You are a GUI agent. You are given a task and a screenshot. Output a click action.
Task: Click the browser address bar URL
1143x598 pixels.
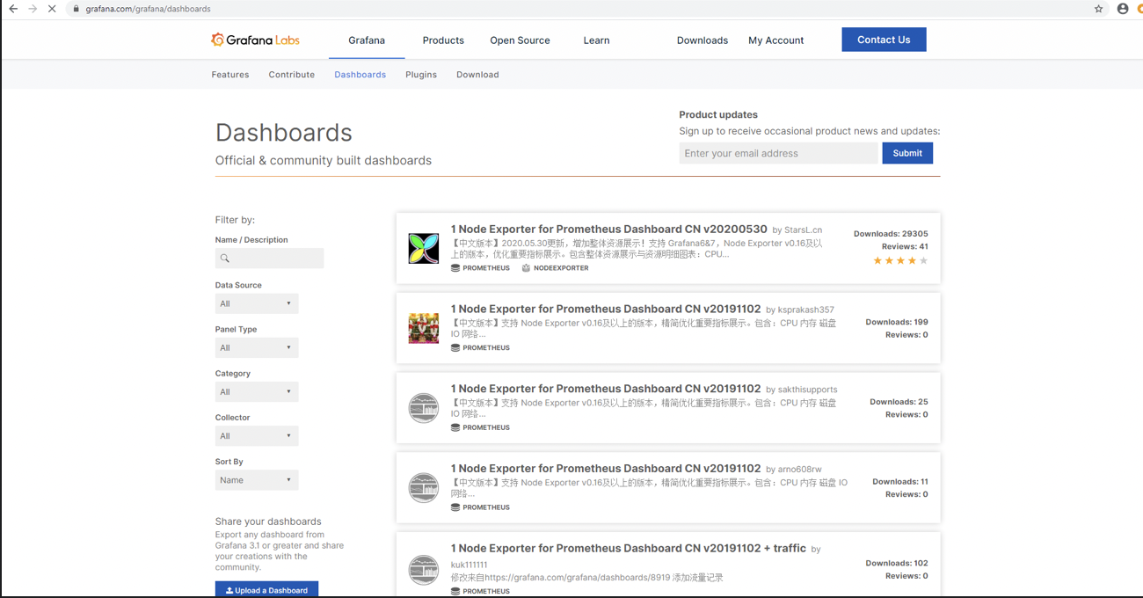(x=148, y=9)
